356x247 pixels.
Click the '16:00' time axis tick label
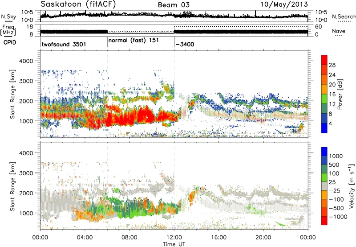click(x=218, y=238)
